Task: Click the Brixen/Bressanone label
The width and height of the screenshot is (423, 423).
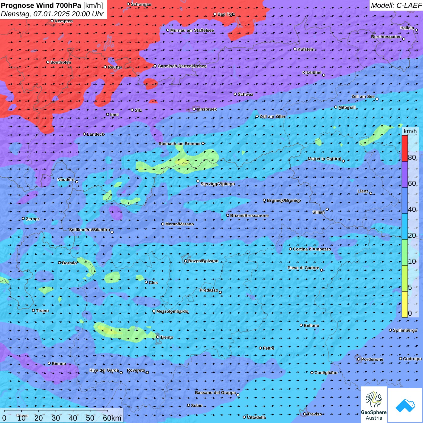Action: pyautogui.click(x=249, y=215)
